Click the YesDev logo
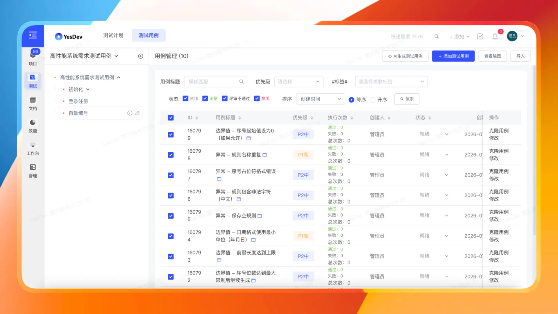558x314 pixels. click(x=69, y=36)
